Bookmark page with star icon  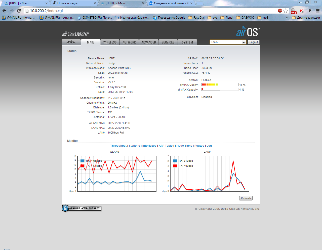pos(286,11)
